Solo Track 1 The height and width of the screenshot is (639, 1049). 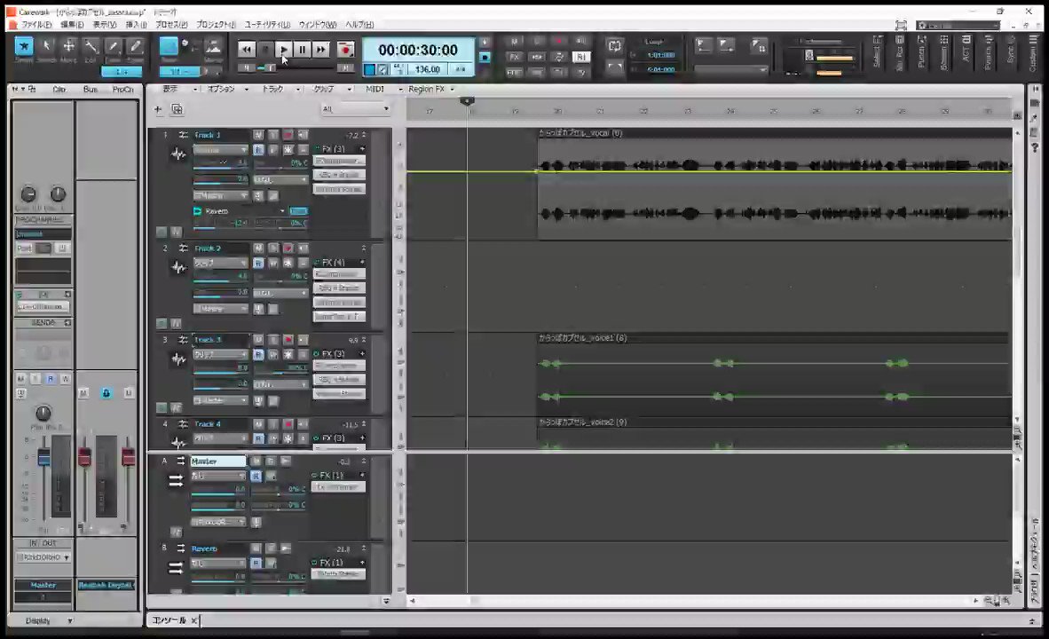pyautogui.click(x=273, y=135)
